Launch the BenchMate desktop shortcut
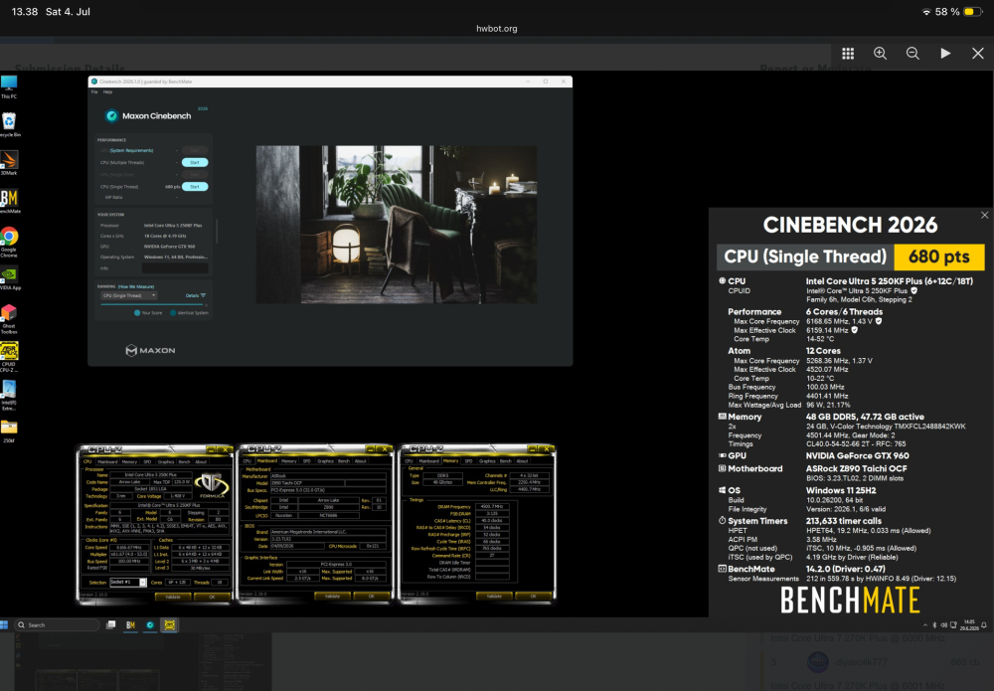 point(9,201)
